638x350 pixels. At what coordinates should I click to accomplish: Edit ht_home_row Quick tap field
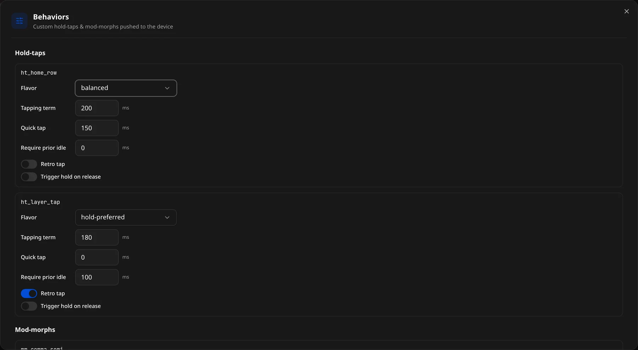(x=97, y=128)
